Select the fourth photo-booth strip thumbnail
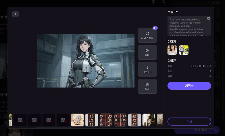This screenshot has width=225, height=136. pyautogui.click(x=134, y=120)
